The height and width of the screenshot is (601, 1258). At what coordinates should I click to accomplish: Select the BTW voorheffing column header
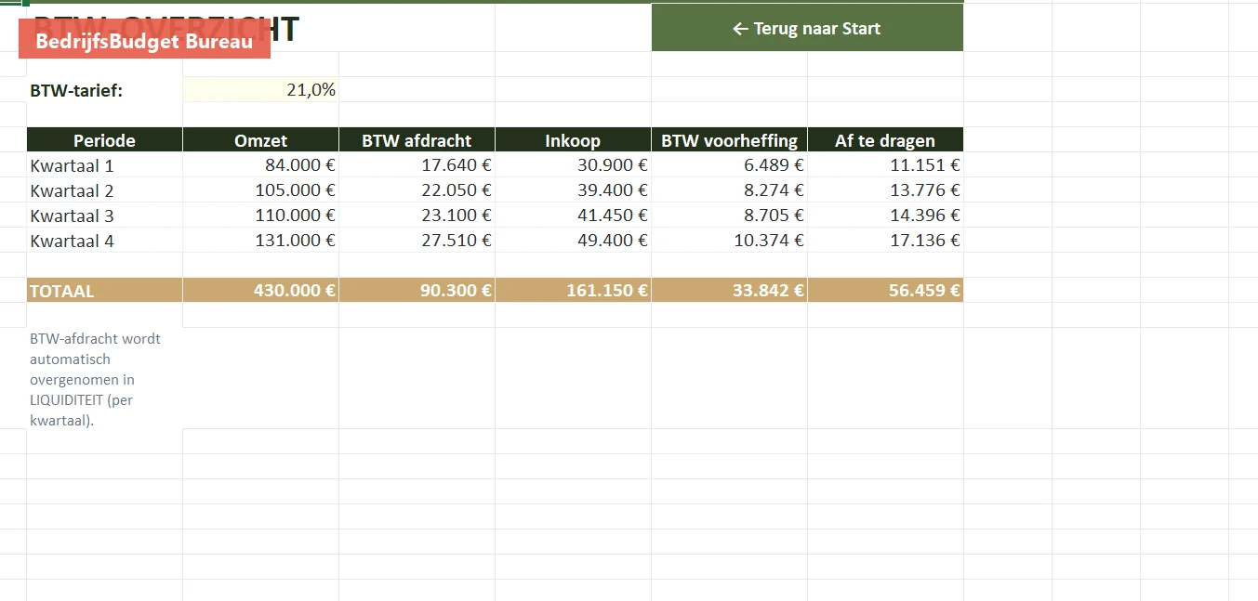click(729, 140)
